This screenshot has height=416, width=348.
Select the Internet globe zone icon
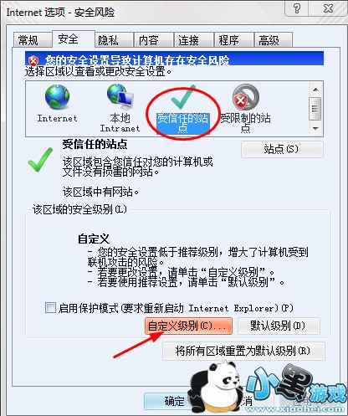pyautogui.click(x=57, y=97)
